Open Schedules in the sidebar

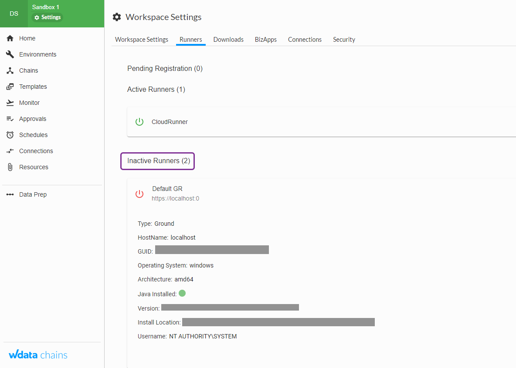(x=33, y=135)
